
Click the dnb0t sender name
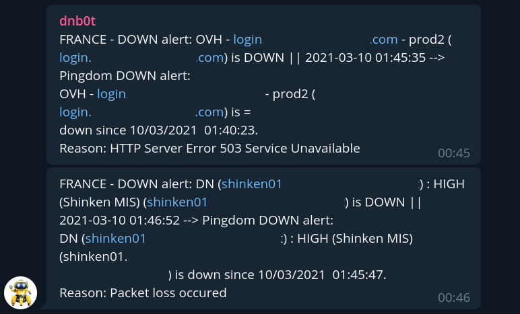click(82, 22)
